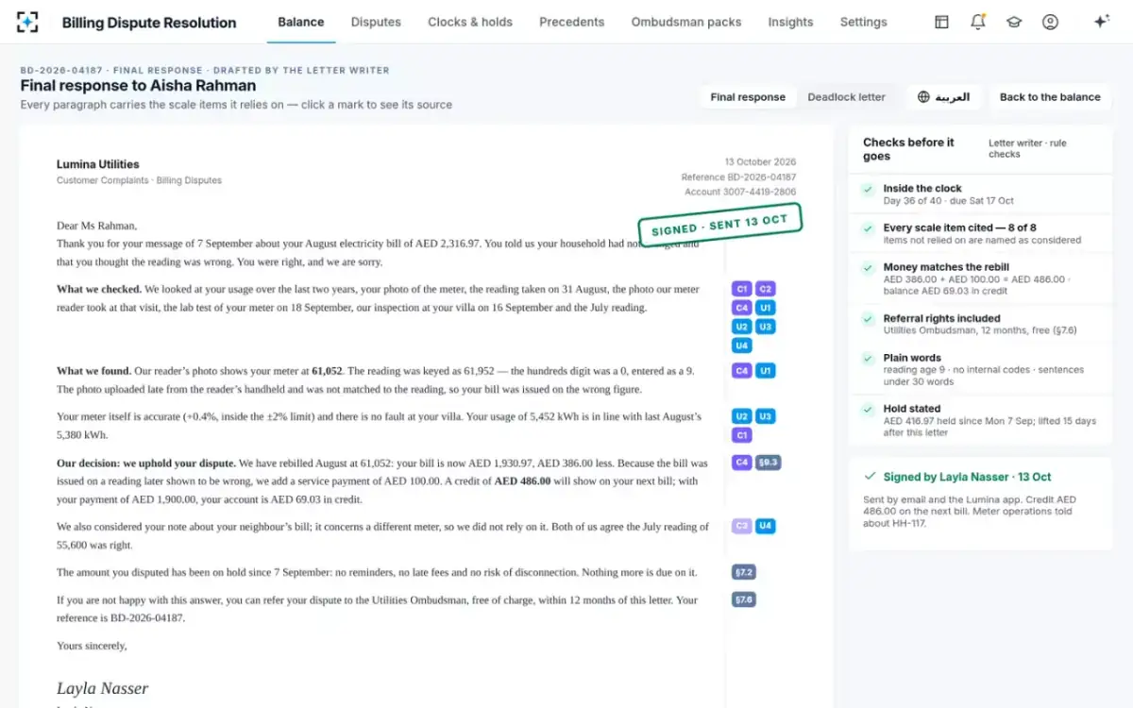Click 'Account 3007-4419-2806' text
1133x708 pixels.
click(740, 193)
